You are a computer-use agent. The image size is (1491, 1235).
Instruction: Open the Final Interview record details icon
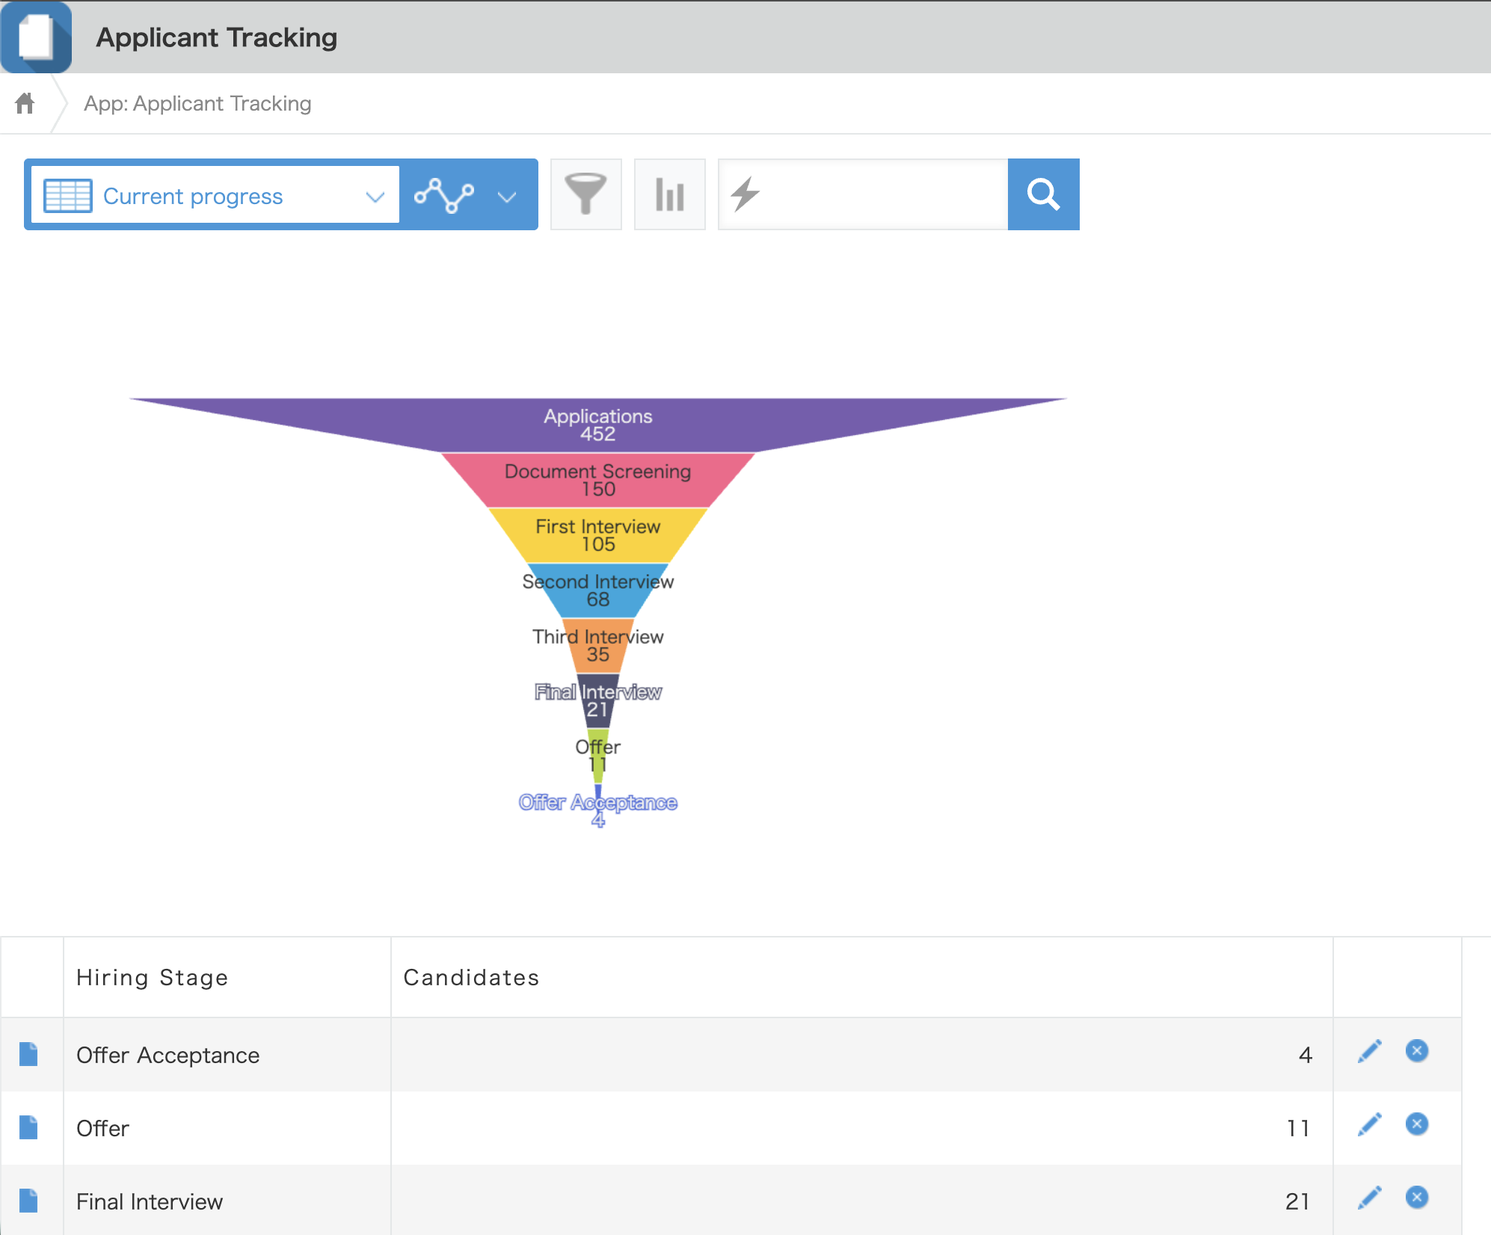point(28,1201)
